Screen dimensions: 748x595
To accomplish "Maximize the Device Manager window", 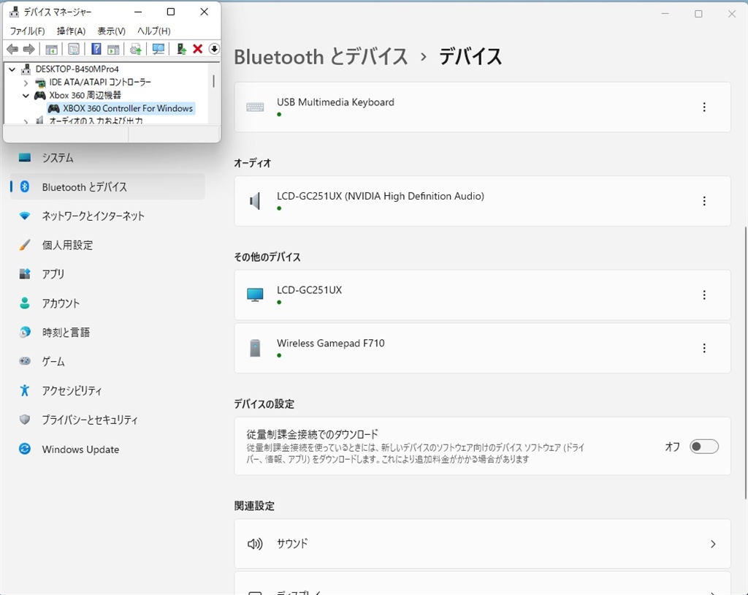I will coord(171,12).
